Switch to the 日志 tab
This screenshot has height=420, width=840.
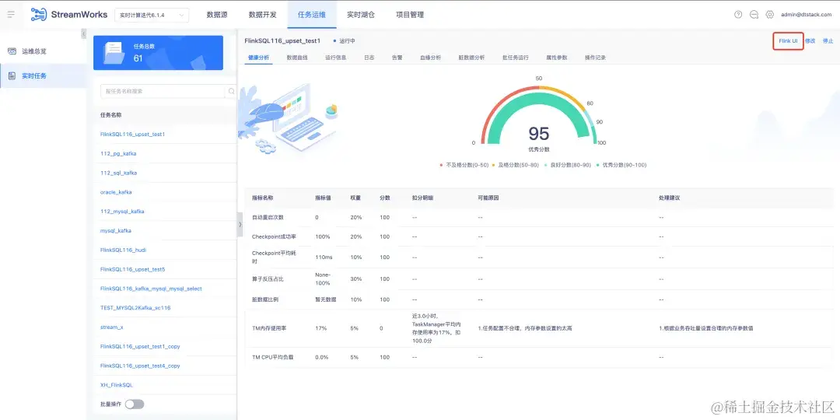point(369,58)
